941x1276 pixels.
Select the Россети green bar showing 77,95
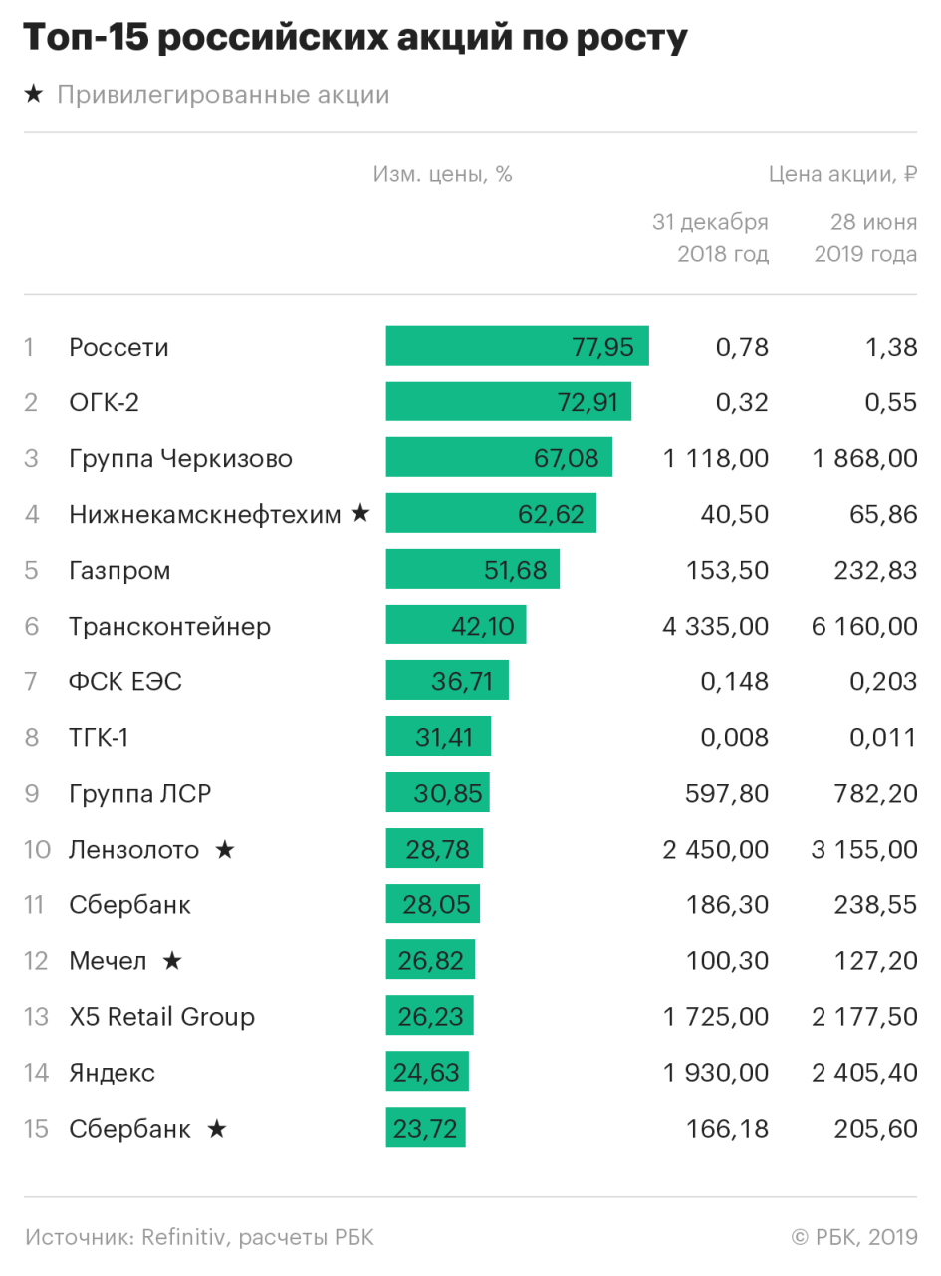(517, 347)
